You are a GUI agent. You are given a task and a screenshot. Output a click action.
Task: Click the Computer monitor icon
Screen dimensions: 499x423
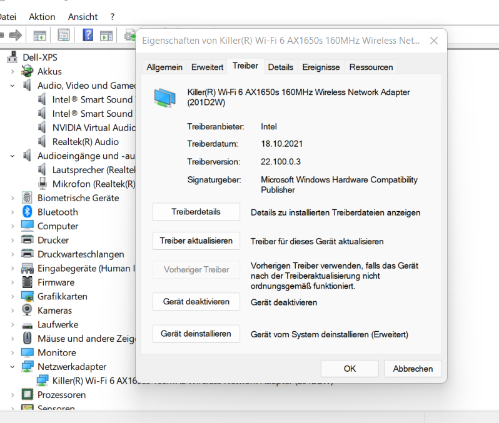coord(28,226)
